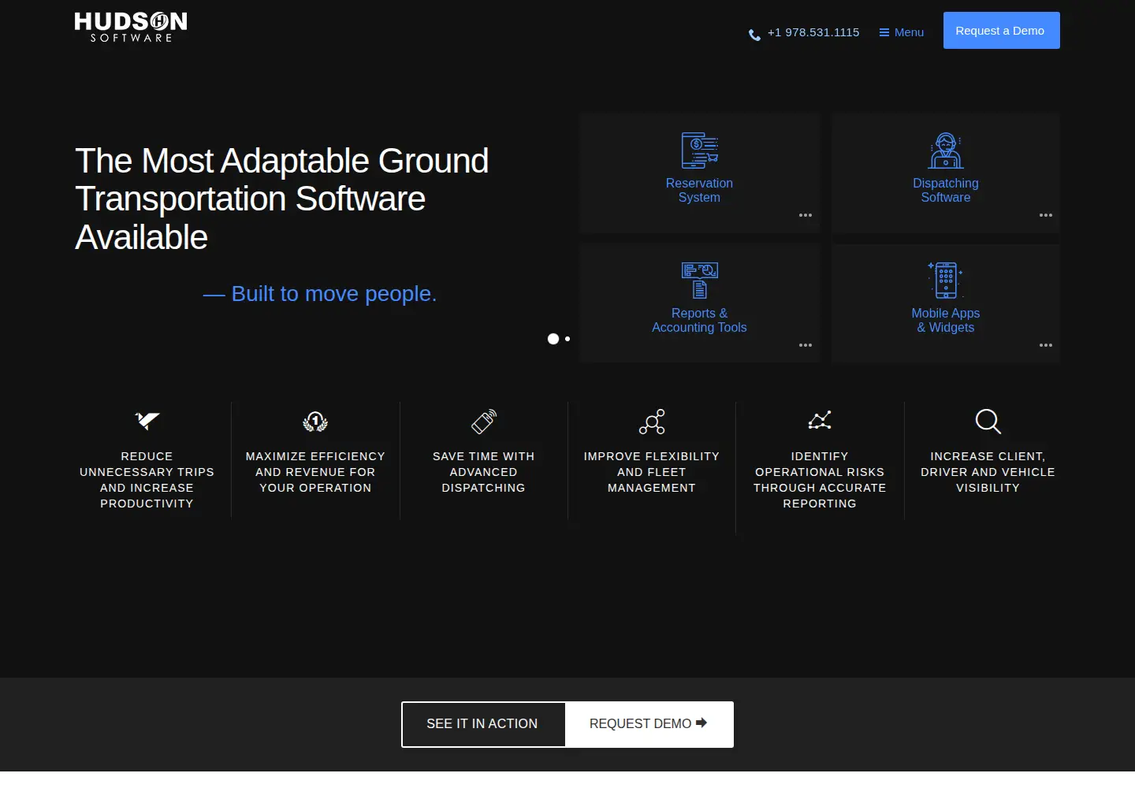
Task: Click 'Improve Flexibility and Fleet Management' text
Action: (x=652, y=472)
